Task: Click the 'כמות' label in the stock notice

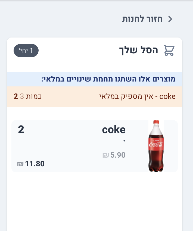Action: point(34,96)
